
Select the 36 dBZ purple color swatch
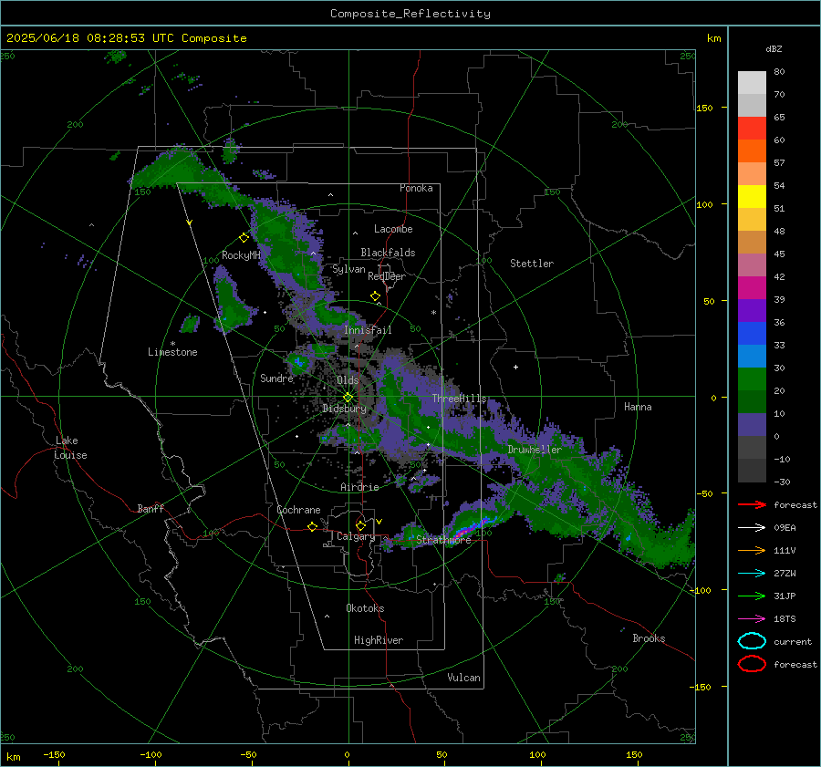point(752,310)
